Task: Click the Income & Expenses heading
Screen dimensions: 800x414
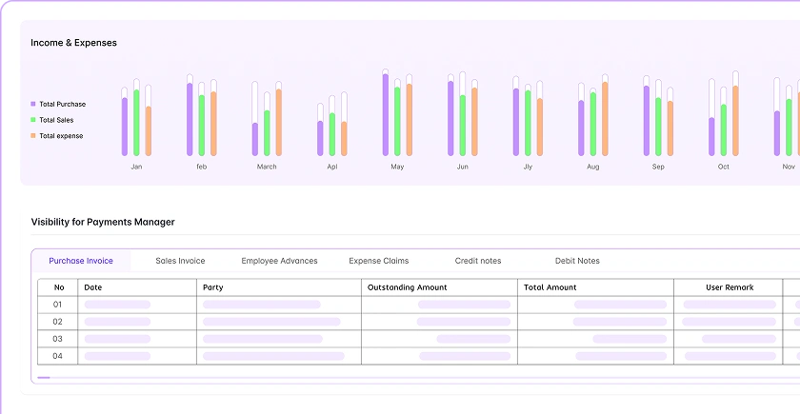Action: (73, 43)
